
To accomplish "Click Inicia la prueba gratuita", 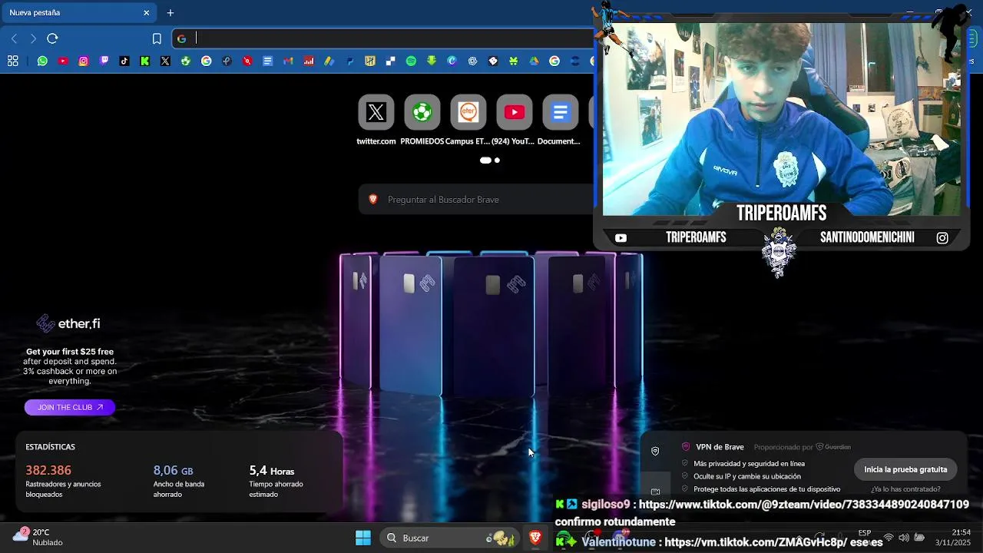I will point(905,469).
